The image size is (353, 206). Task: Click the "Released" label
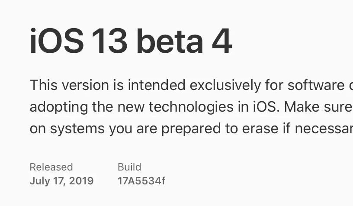click(x=51, y=167)
